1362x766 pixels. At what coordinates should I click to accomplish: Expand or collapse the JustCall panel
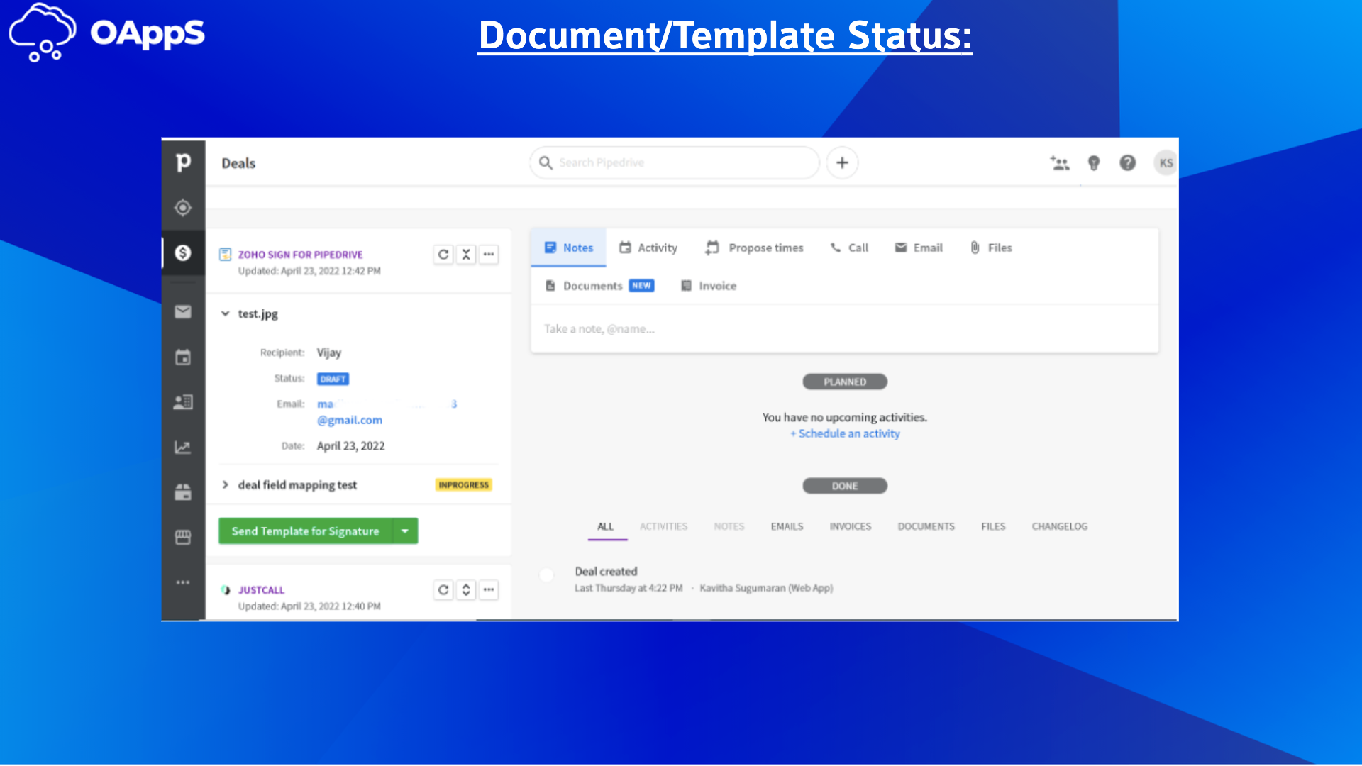coord(466,590)
